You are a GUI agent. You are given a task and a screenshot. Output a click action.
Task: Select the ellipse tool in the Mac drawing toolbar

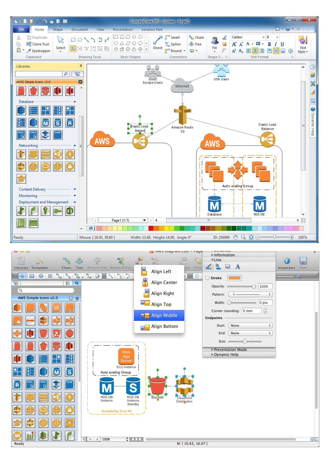pyautogui.click(x=41, y=276)
